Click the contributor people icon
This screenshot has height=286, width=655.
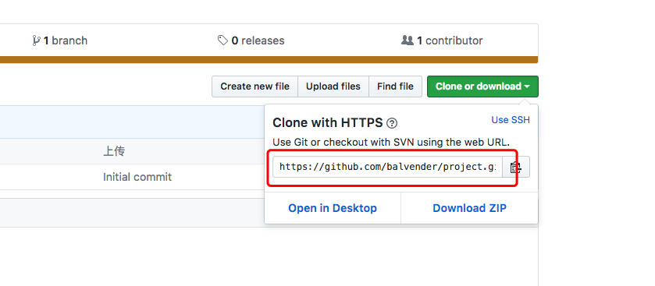click(408, 41)
